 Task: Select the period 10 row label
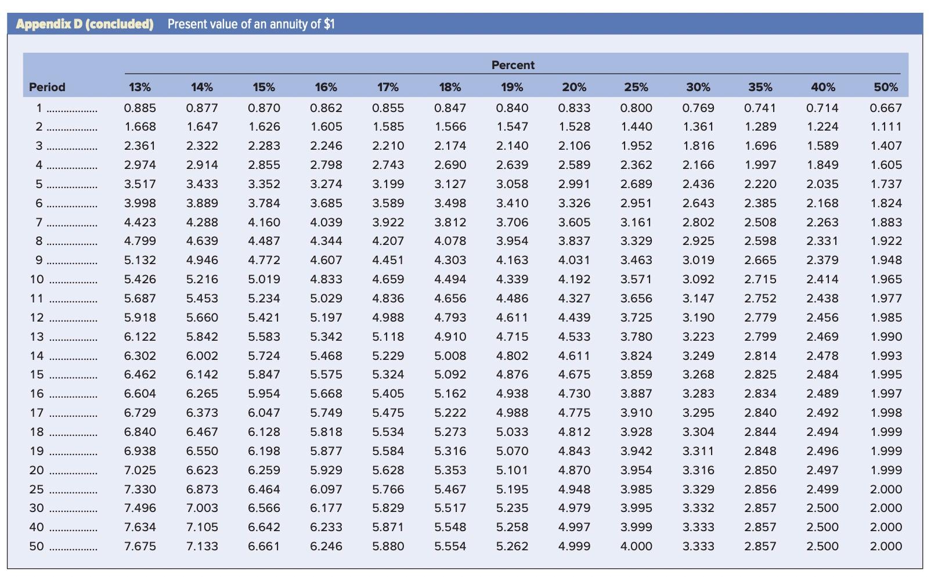pos(37,279)
